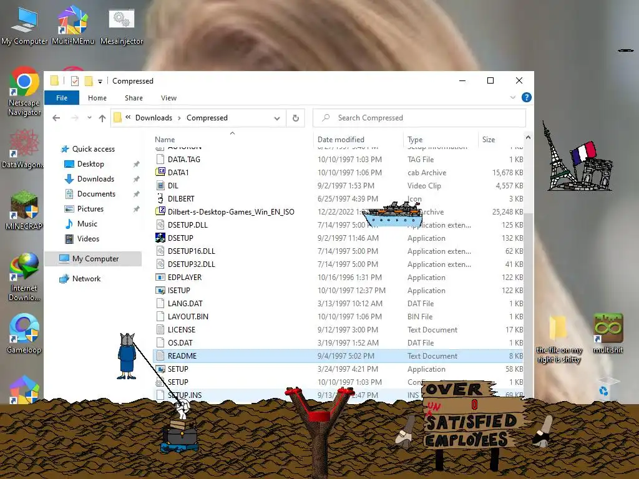Viewport: 639px width, 479px height.
Task: Click the New folder quick access icon
Action: [x=89, y=80]
